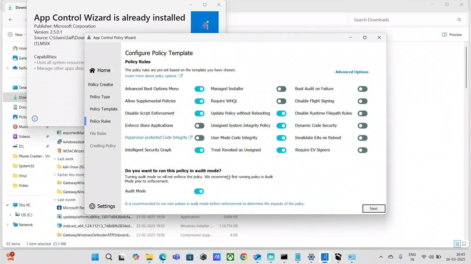471x264 pixels.
Task: Click the Next button
Action: click(x=373, y=209)
